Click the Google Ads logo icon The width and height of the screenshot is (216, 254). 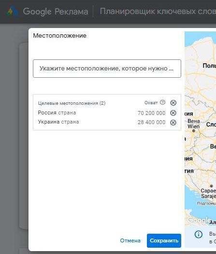tap(13, 12)
